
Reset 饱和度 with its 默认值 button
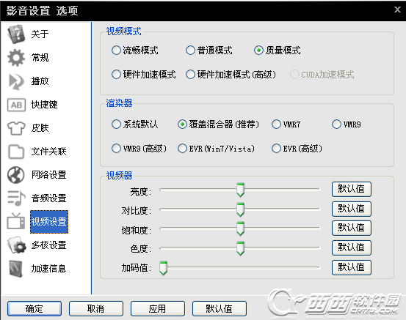click(352, 228)
